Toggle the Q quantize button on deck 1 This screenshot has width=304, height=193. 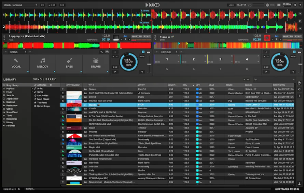click(142, 72)
